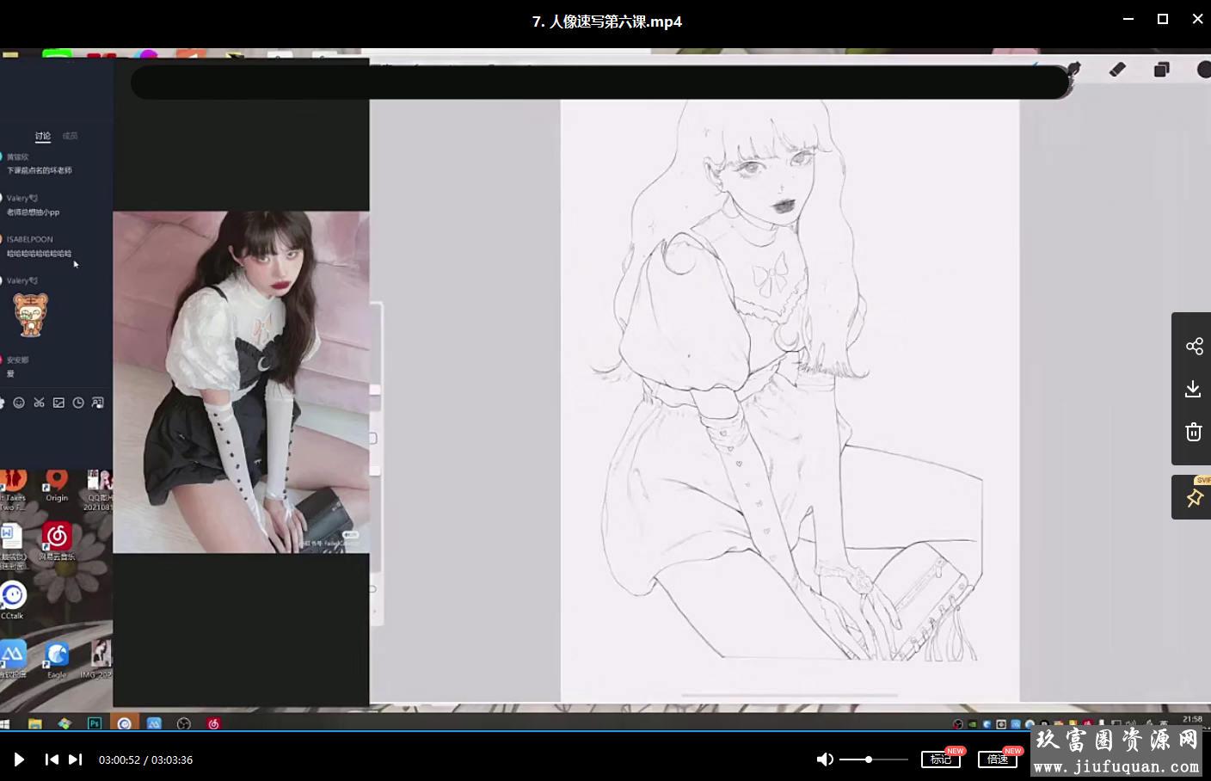This screenshot has width=1211, height=781.
Task: Switch to the 成员 members tab
Action: coord(71,136)
